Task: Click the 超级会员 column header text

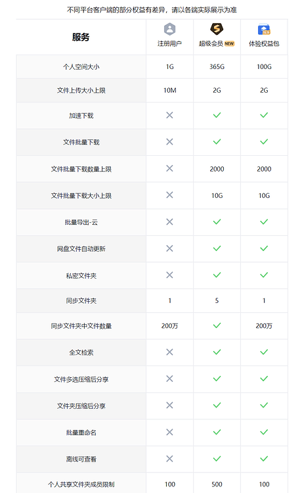Action: coord(211,43)
